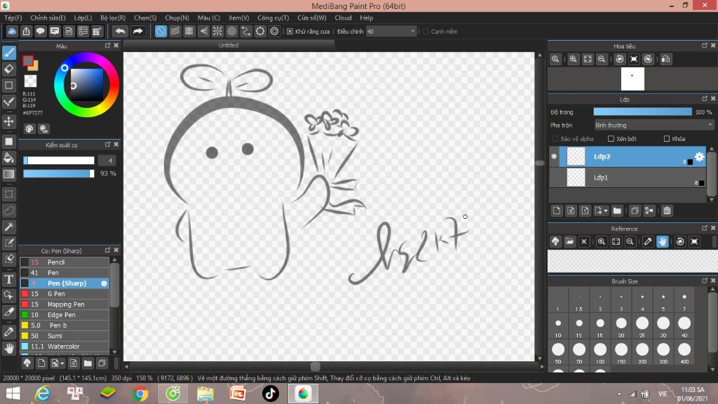The height and width of the screenshot is (404, 718).
Task: Open the Công cụ(T) menu
Action: tap(273, 18)
